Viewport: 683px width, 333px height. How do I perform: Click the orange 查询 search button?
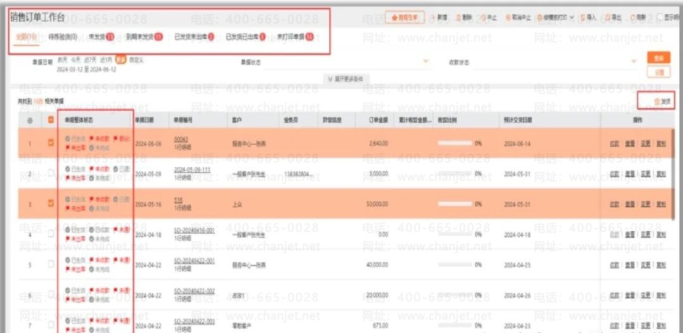[x=658, y=58]
